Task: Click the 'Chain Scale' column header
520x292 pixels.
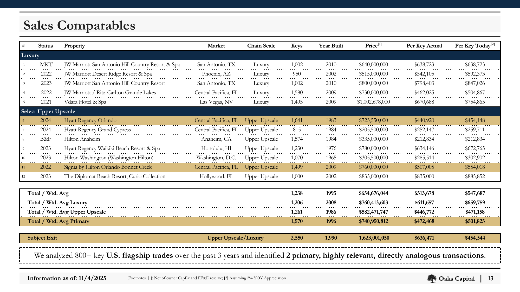Action: pos(261,46)
